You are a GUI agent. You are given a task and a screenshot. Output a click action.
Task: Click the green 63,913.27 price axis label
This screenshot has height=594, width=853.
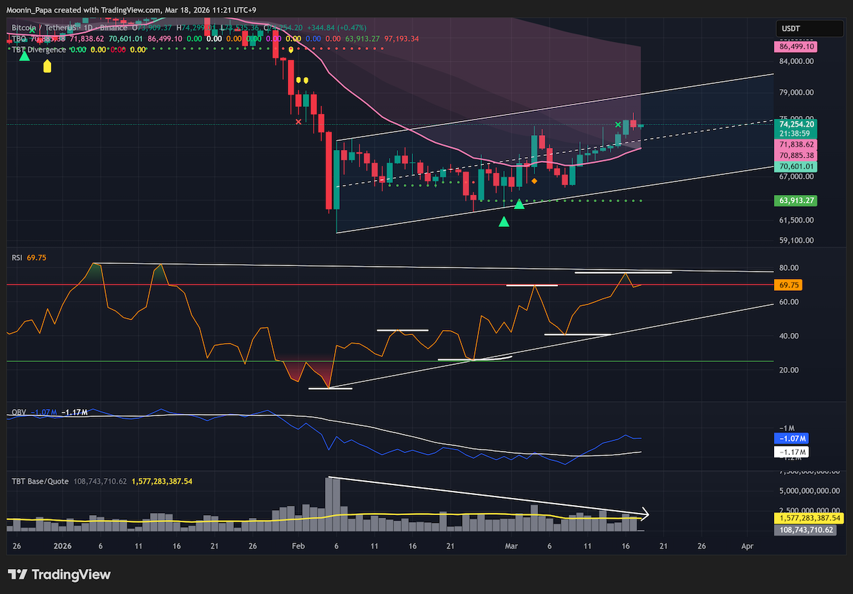click(x=796, y=201)
